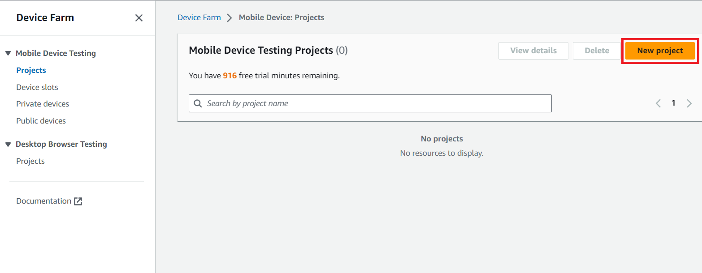The image size is (702, 273).
Task: Click the Device Farm sidebar title
Action: [45, 18]
